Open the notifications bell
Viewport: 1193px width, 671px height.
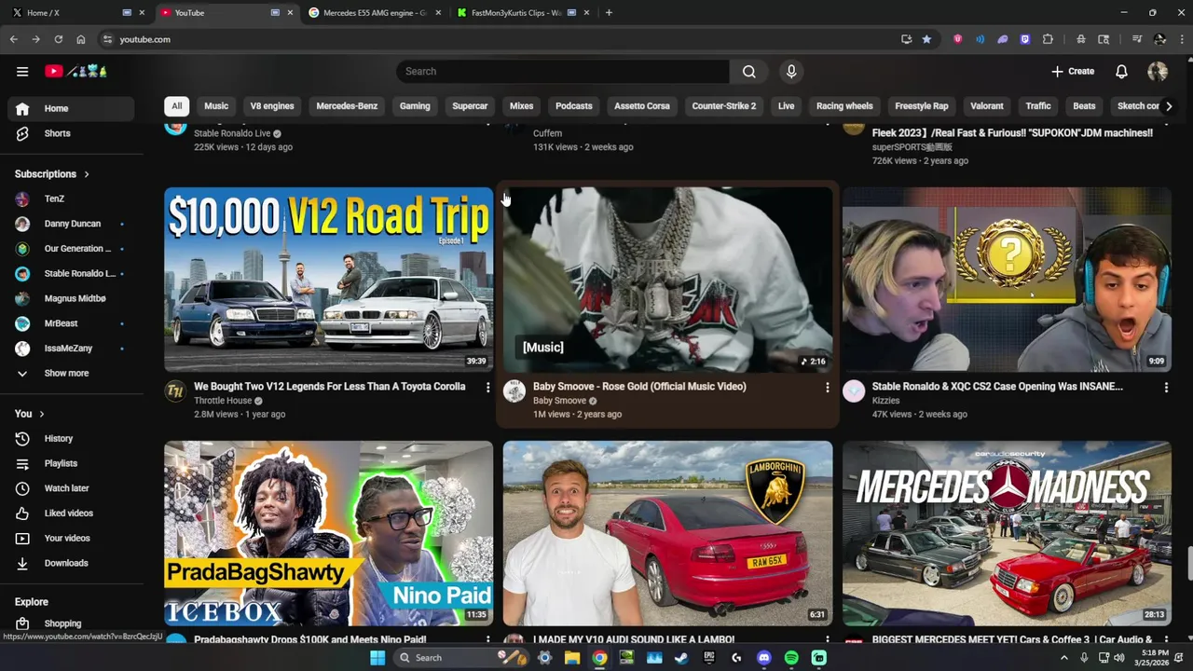[x=1122, y=71]
